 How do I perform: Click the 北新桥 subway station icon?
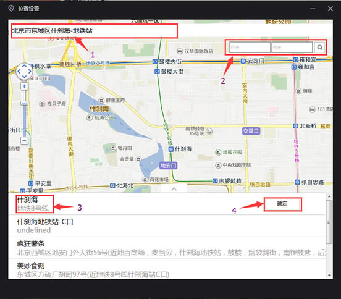point(295,125)
